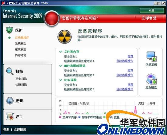
Task: Open the 设置 settings button
Action: pyautogui.click(x=152, y=10)
